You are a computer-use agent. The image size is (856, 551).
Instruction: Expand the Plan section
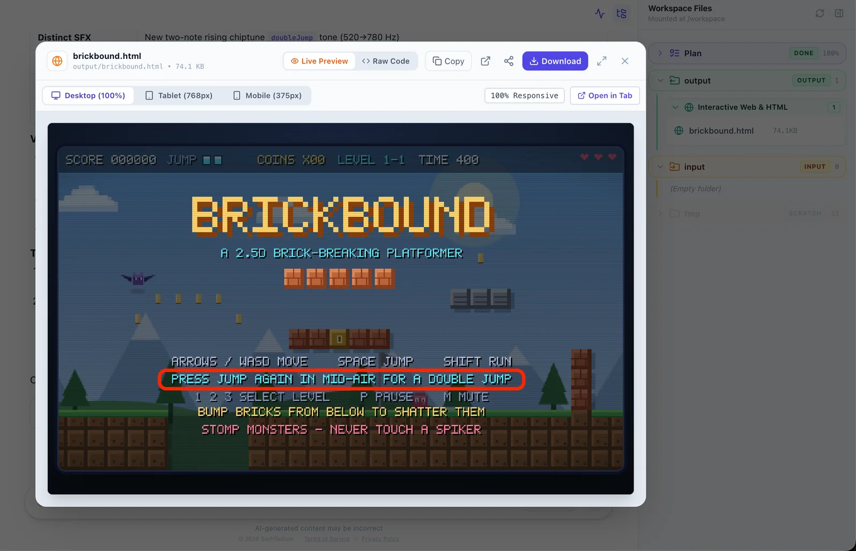click(x=660, y=53)
